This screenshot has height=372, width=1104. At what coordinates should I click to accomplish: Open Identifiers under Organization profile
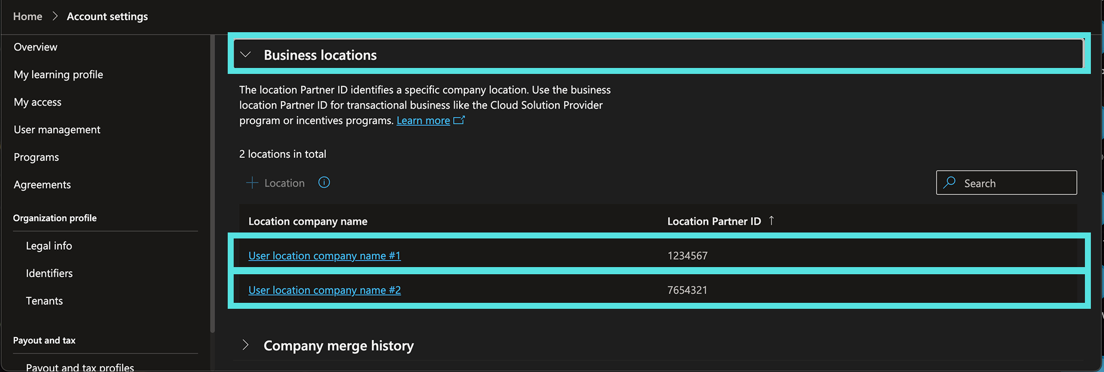pyautogui.click(x=49, y=273)
